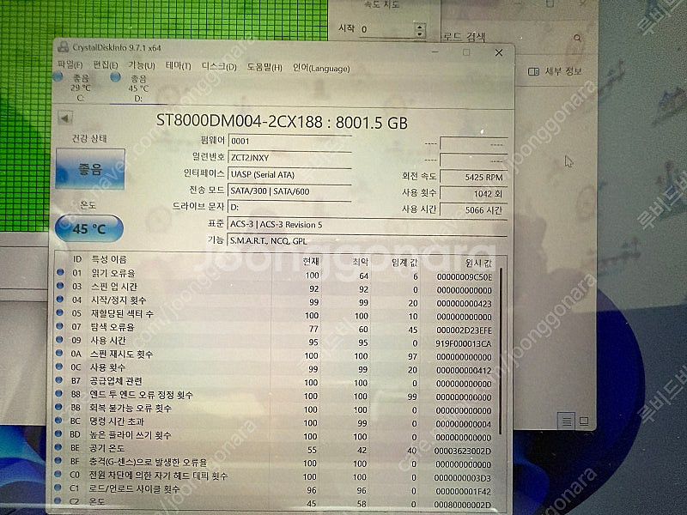Open the 디스크(D) menu
687x515 pixels.
pyautogui.click(x=219, y=67)
